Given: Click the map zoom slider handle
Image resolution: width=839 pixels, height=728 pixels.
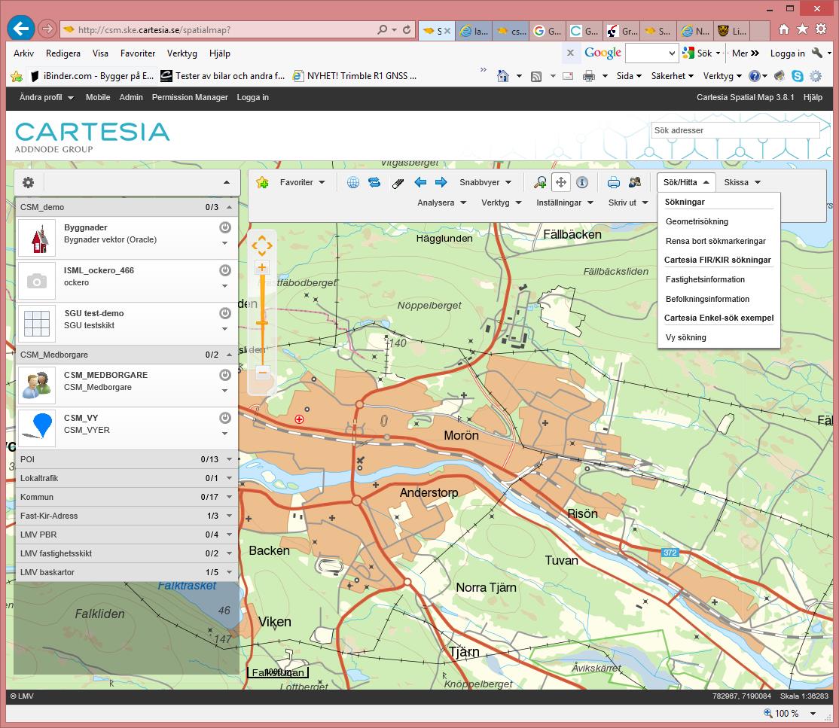Looking at the screenshot, I should (262, 323).
